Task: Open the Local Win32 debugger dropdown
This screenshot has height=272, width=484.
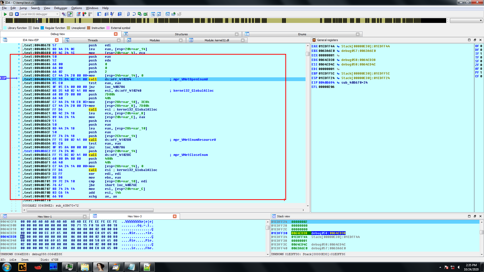Action: (x=57, y=14)
